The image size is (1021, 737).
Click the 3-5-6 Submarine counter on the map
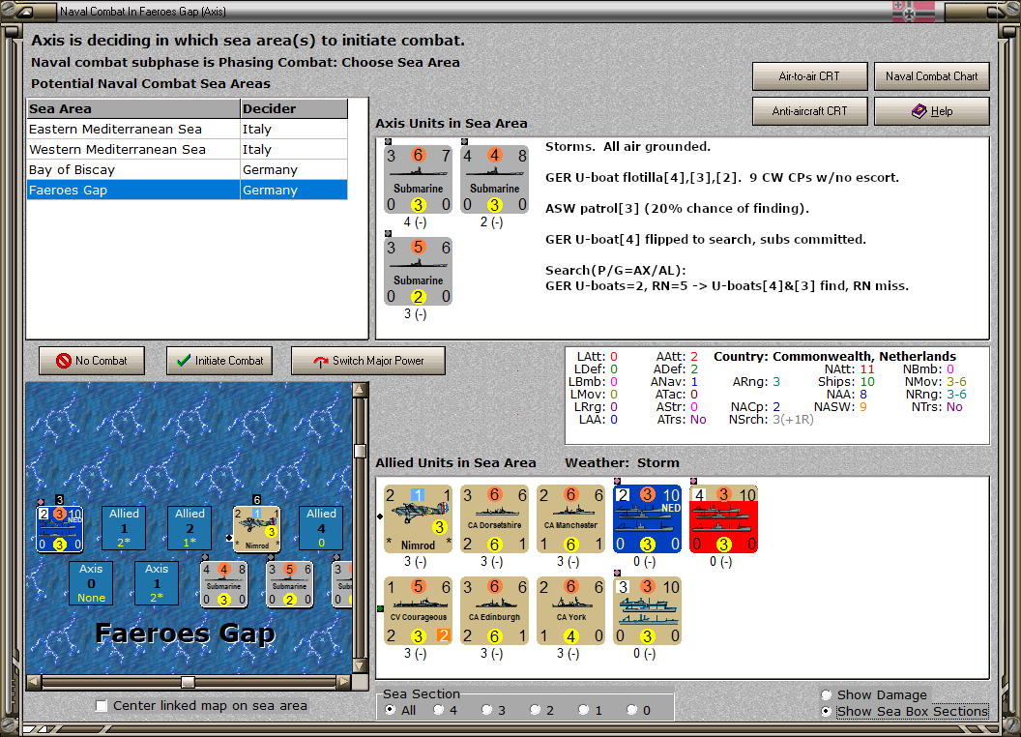(290, 584)
